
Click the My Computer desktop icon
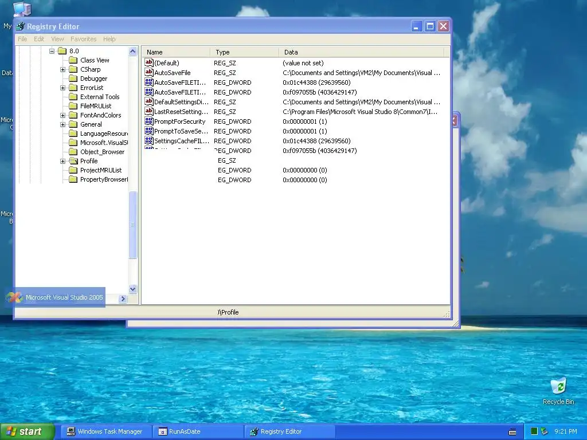22,9
